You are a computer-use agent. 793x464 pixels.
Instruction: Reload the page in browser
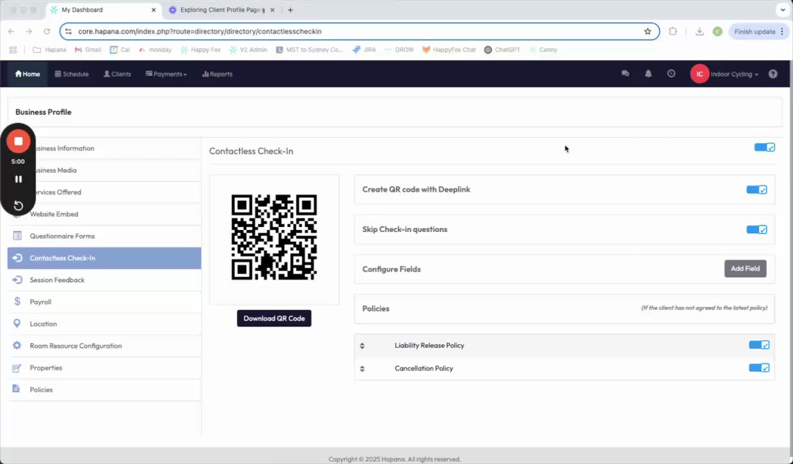[47, 31]
